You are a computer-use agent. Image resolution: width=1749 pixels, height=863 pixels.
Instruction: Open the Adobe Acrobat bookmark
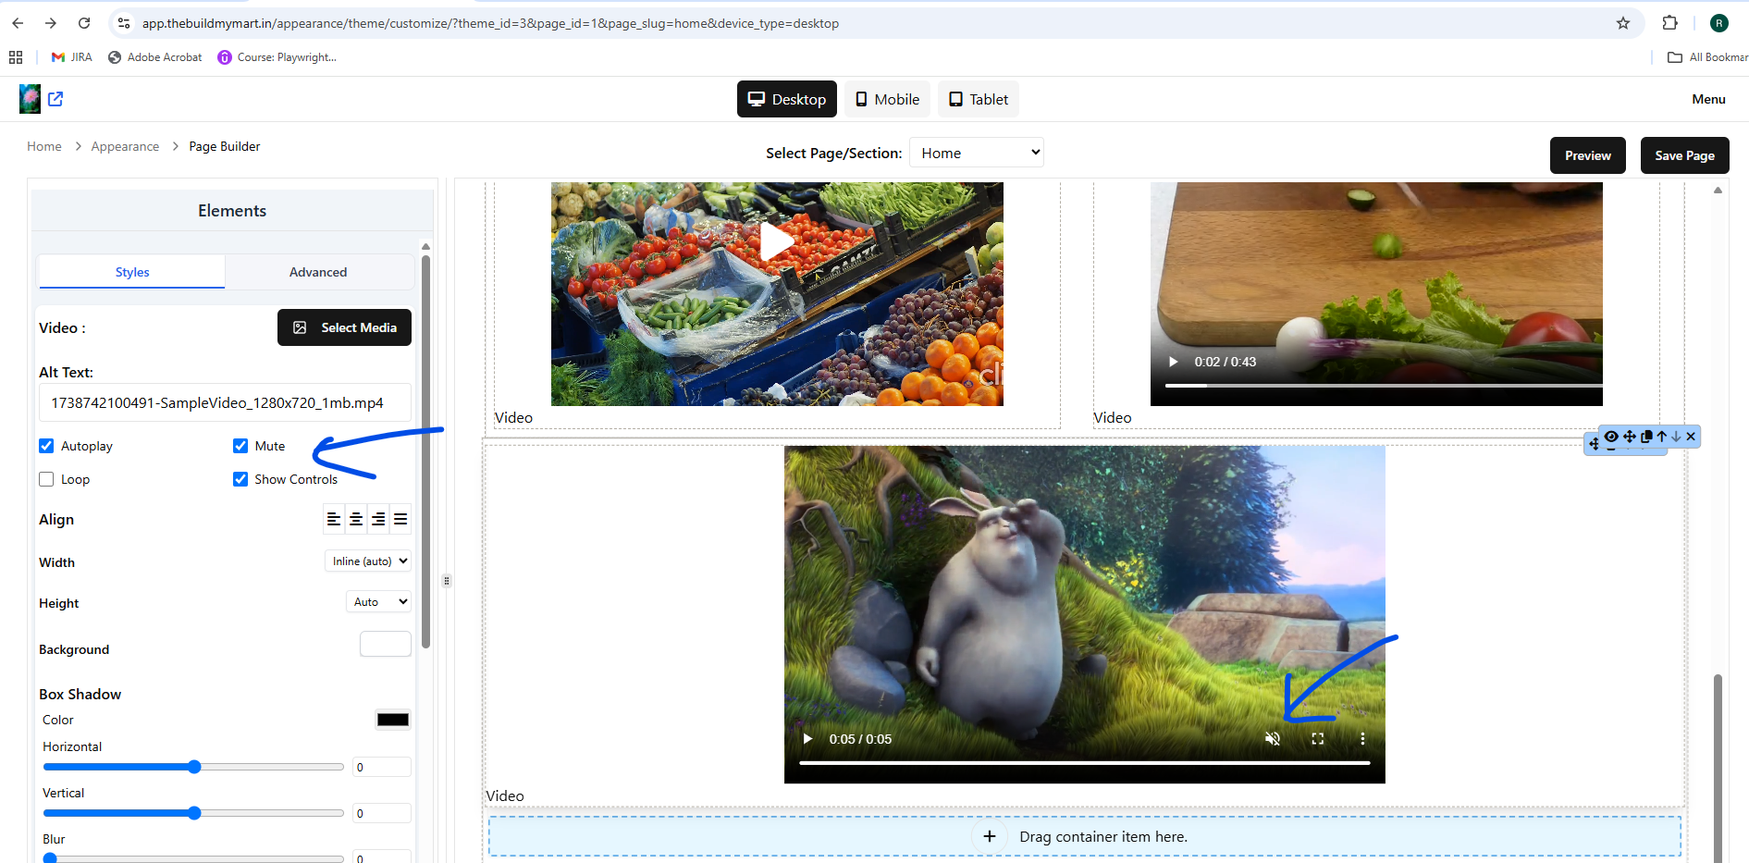[155, 57]
